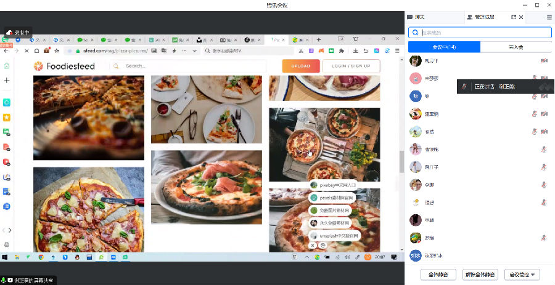Pop out the members panel window

coord(514,17)
